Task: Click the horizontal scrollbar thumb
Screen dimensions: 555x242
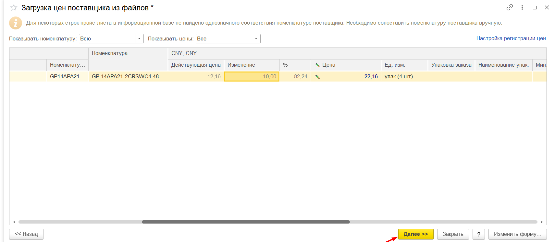Action: click(x=246, y=222)
